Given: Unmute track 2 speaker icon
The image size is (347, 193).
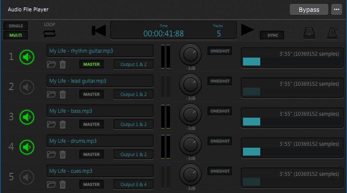Looking at the screenshot, I should (27, 87).
